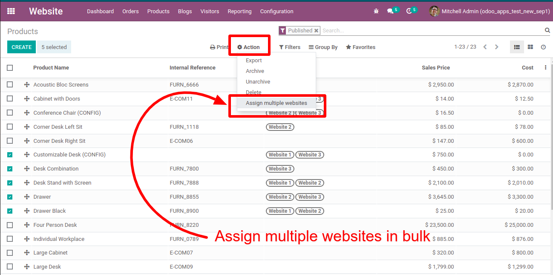Expand the Group By dropdown

coord(323,47)
